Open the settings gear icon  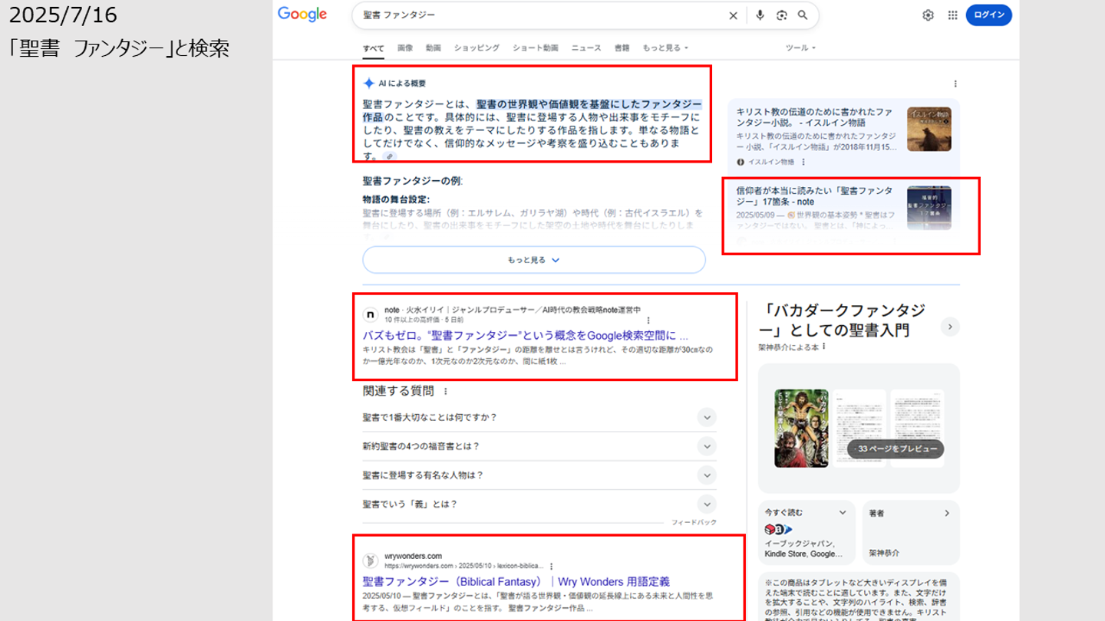pyautogui.click(x=928, y=15)
